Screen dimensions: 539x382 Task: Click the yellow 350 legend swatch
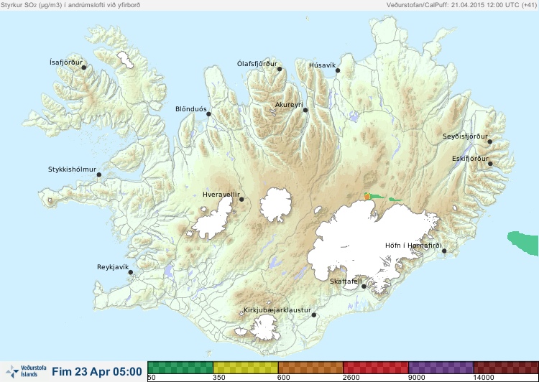pyautogui.click(x=246, y=368)
